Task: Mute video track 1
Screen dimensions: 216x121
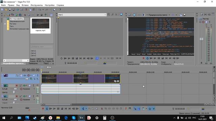Action: 34,75
